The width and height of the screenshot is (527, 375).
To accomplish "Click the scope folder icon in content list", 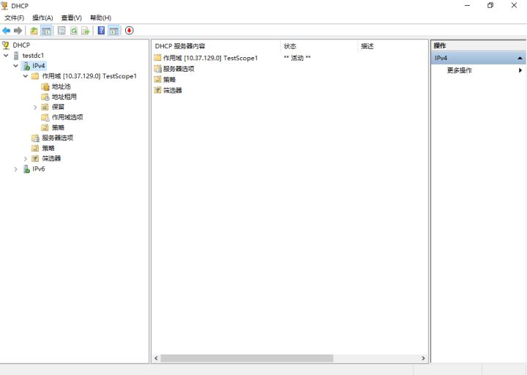I will [157, 58].
